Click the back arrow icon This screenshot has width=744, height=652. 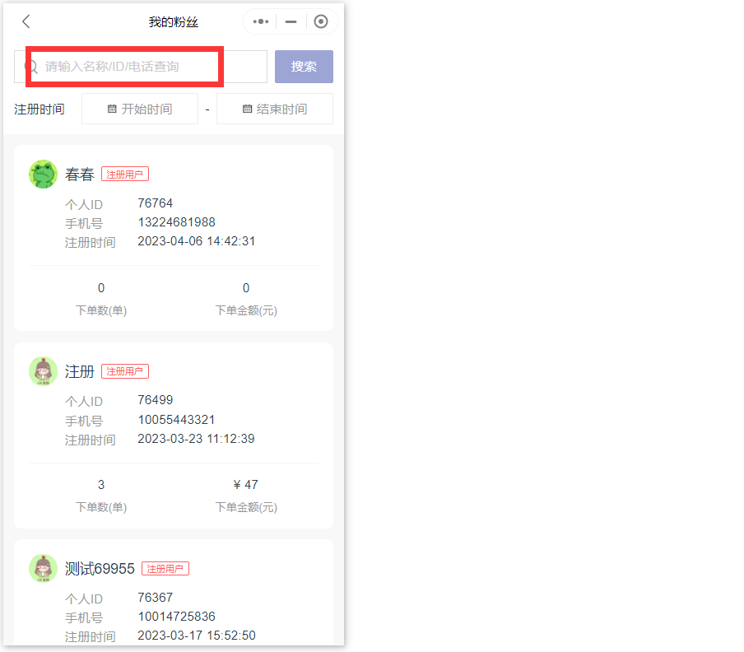tap(26, 22)
